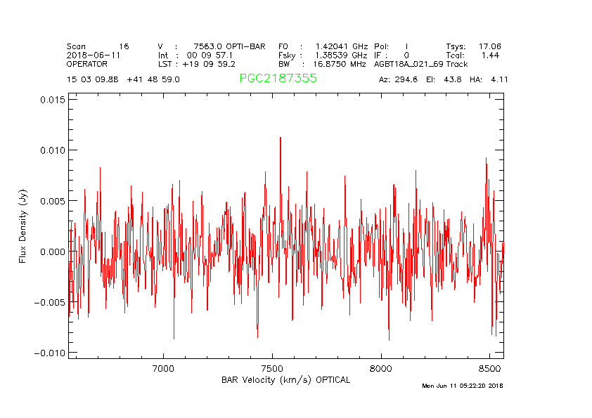Click the 8000 tick label on x-axis
The image size is (592, 418).
(x=380, y=367)
